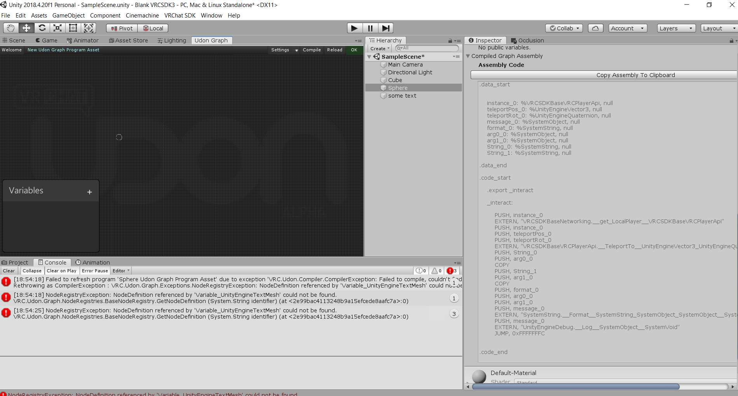Lock the Hierarchy panel
738x396 pixels.
[x=450, y=41]
